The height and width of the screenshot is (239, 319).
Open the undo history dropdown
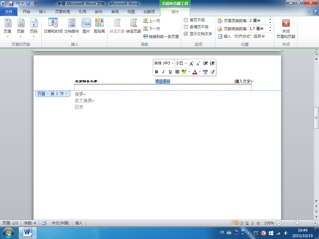pyautogui.click(x=22, y=3)
